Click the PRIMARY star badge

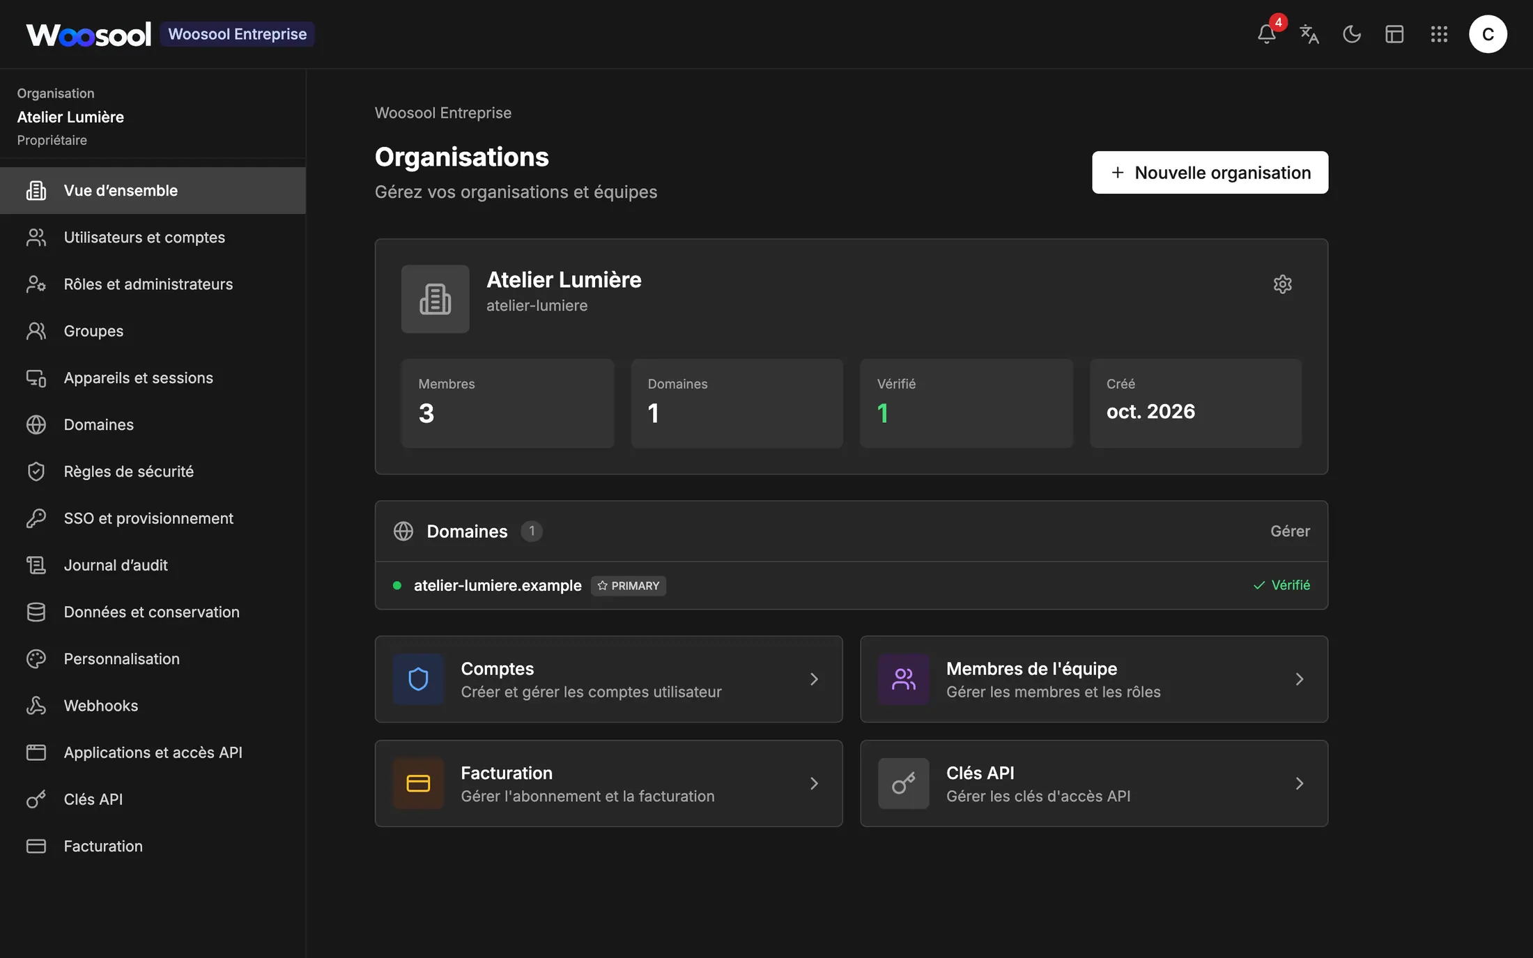point(629,586)
